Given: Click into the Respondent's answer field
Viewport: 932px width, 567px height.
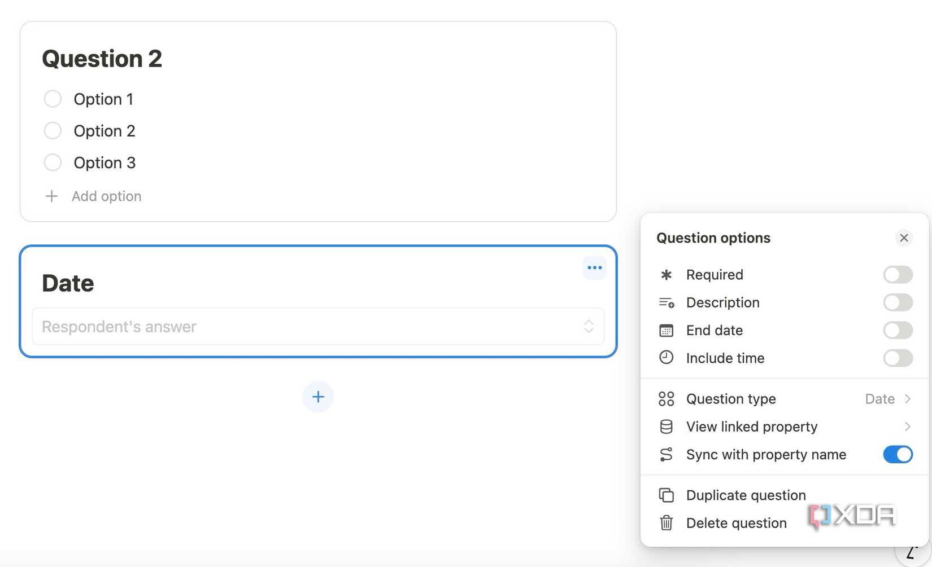Looking at the screenshot, I should point(318,327).
